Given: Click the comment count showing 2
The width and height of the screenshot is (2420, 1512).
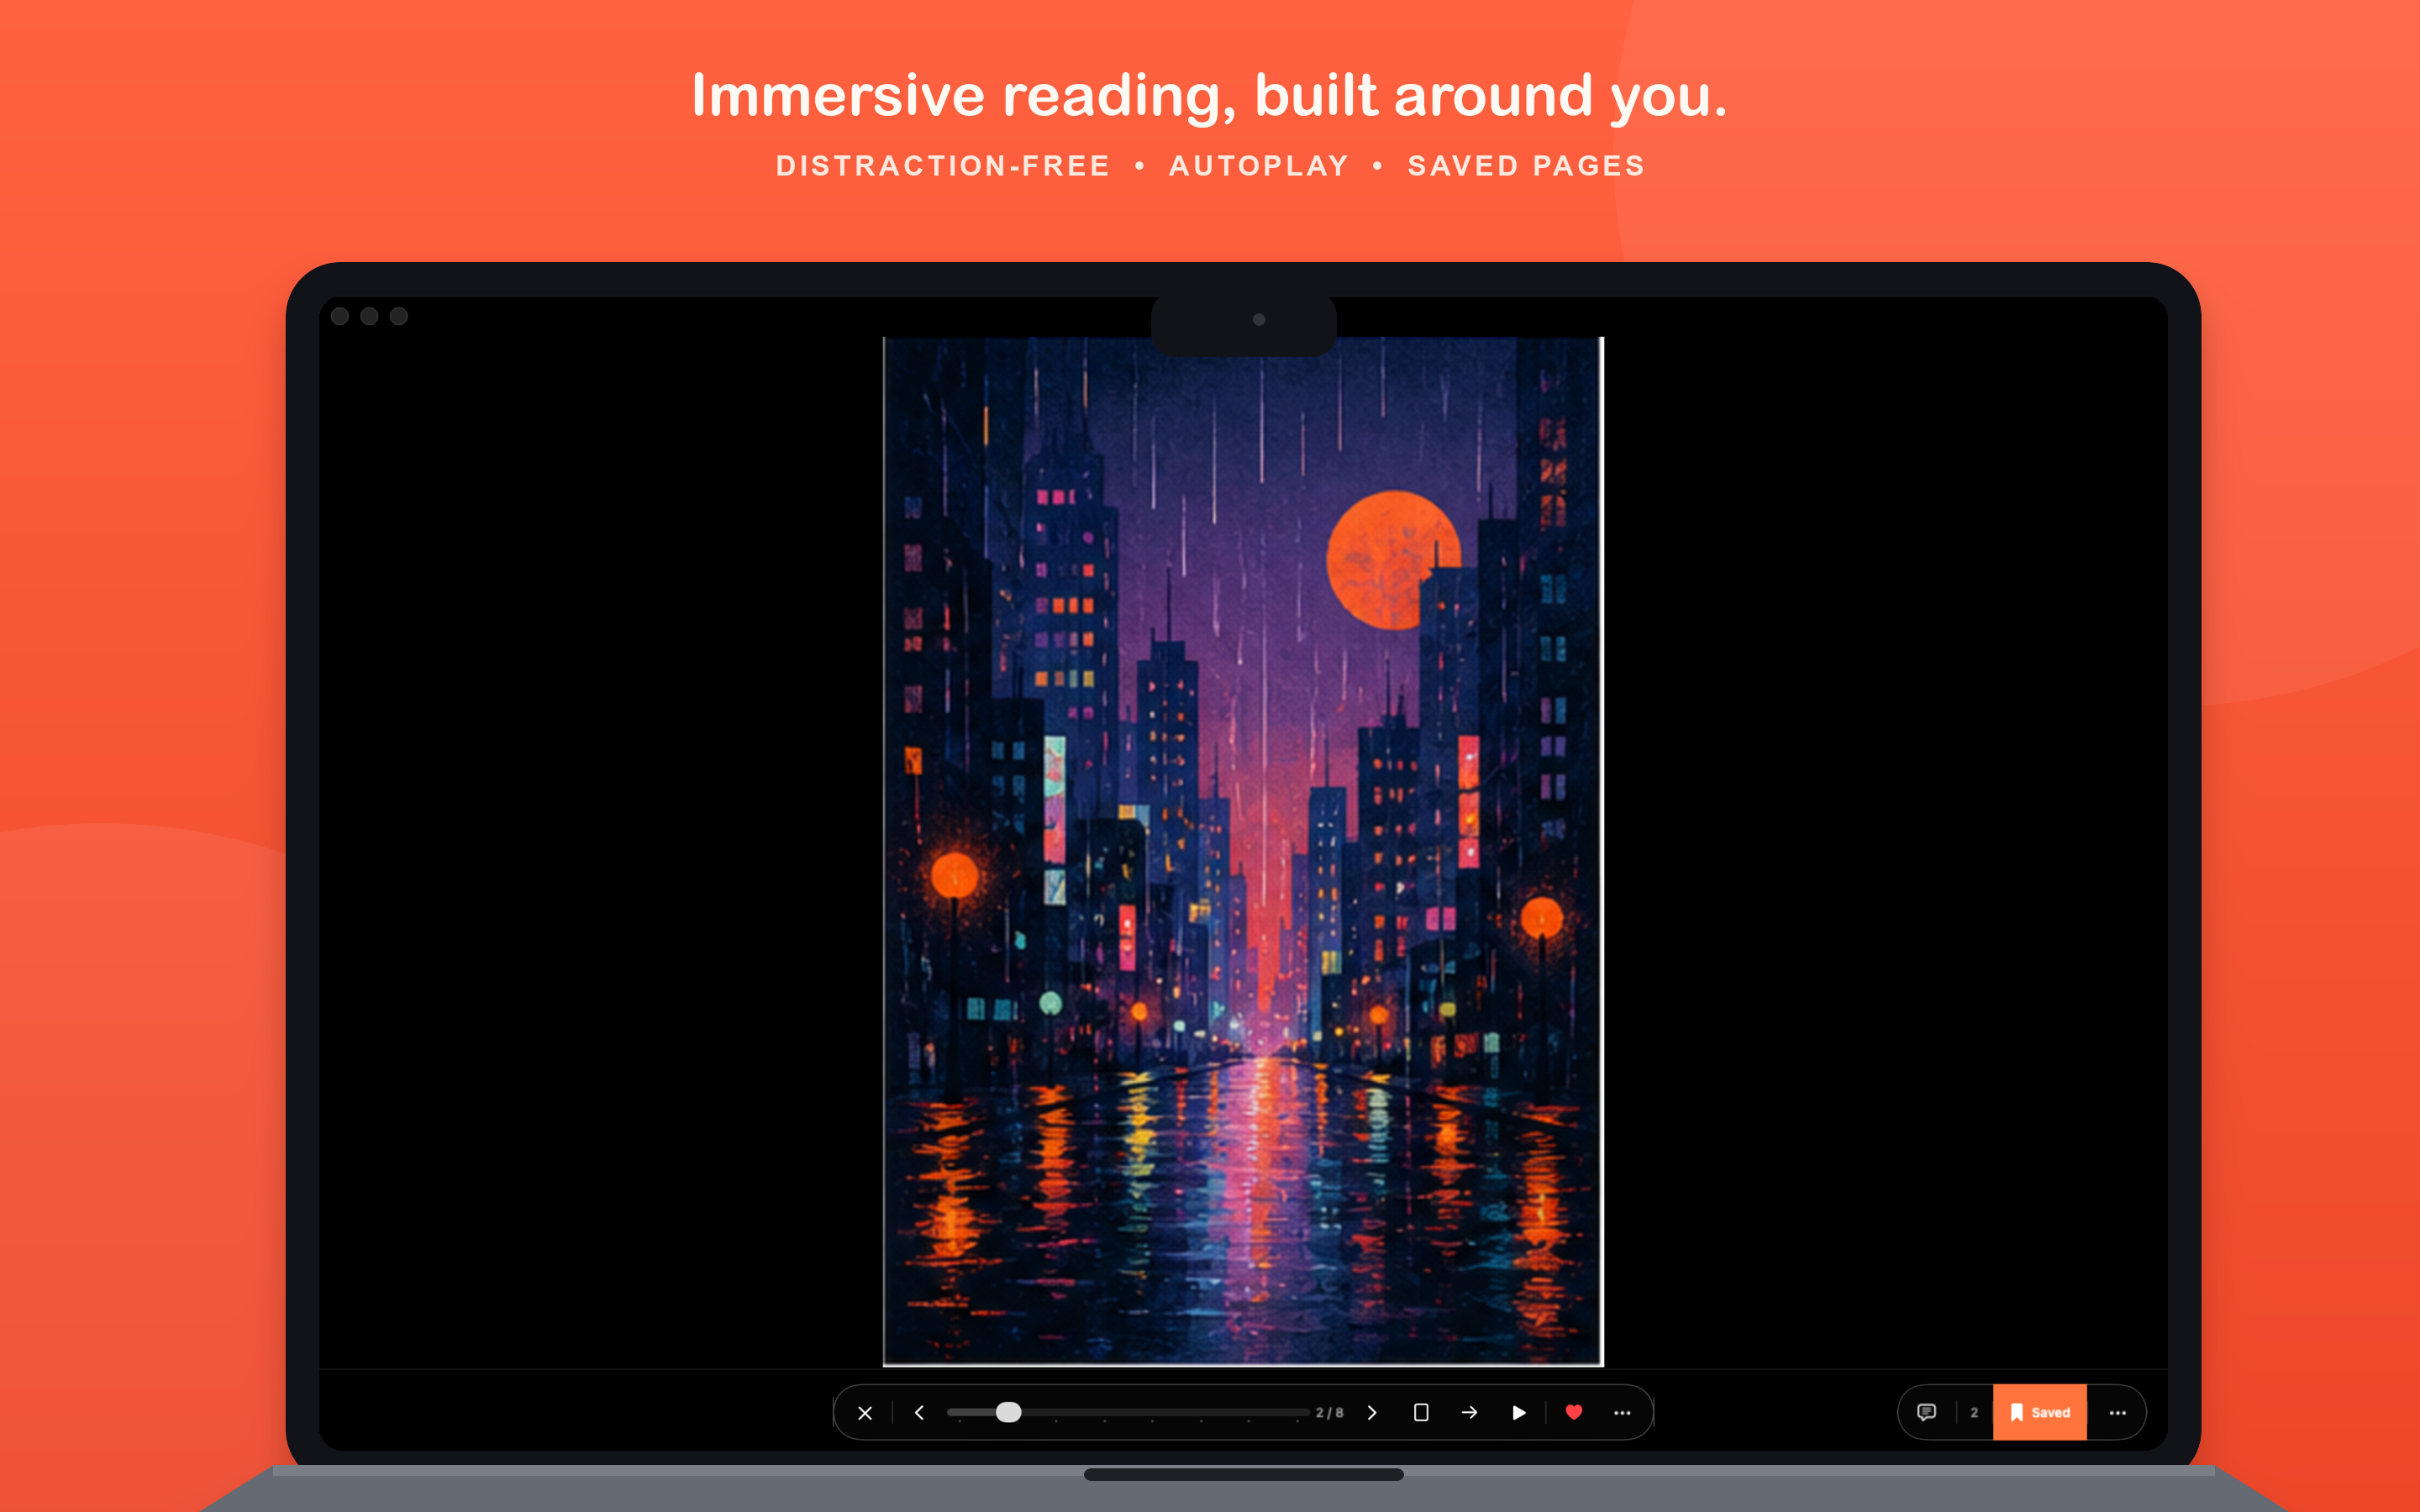Looking at the screenshot, I should tap(1974, 1413).
